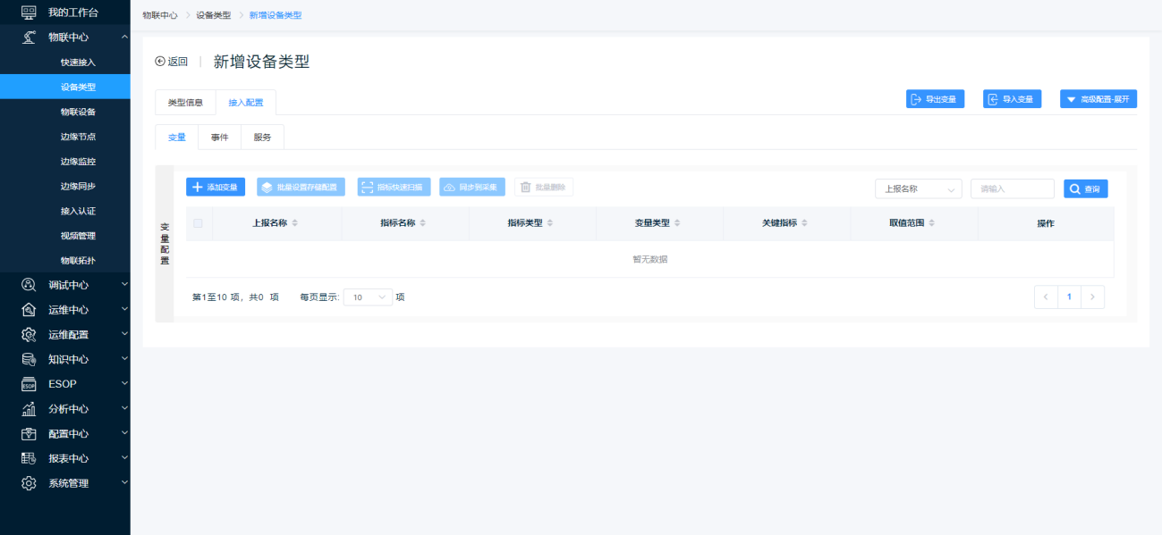Click the 运维配置 gear icon
This screenshot has width=1162, height=535.
(x=29, y=335)
